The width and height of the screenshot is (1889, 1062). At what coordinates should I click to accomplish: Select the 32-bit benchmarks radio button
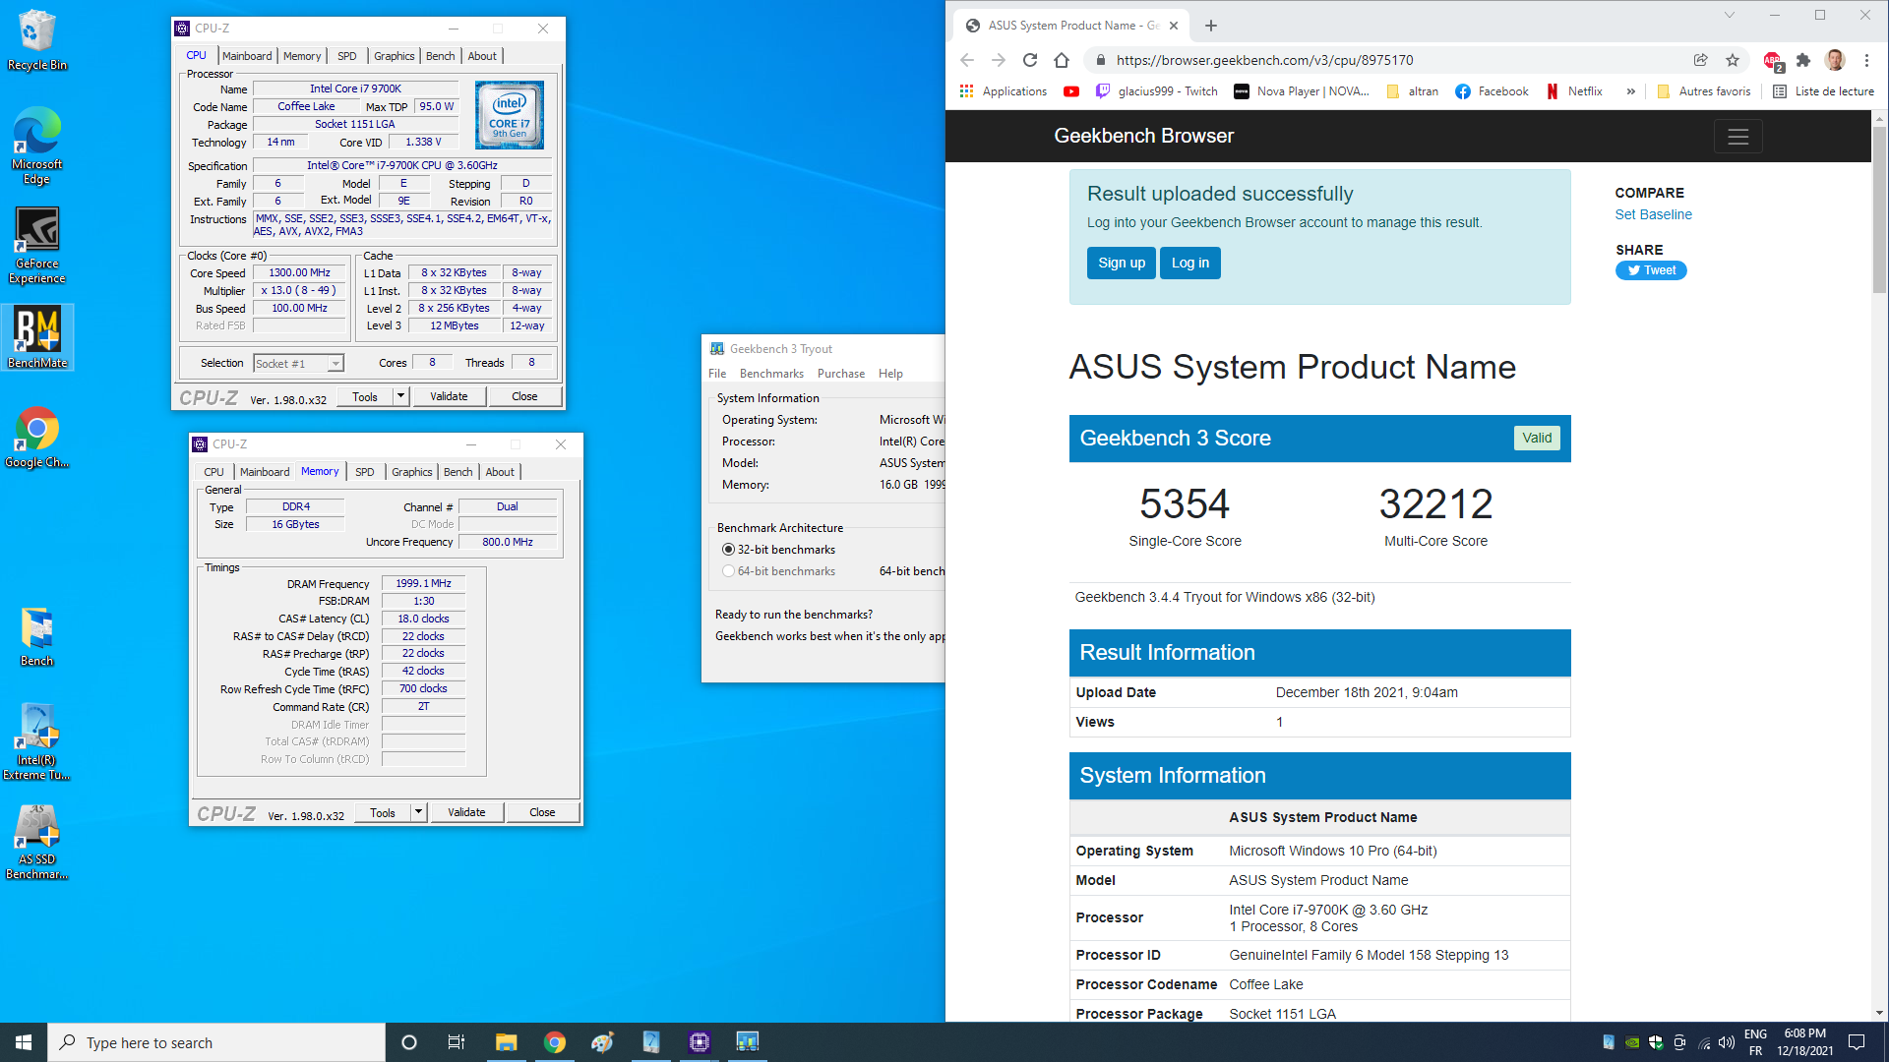click(728, 550)
